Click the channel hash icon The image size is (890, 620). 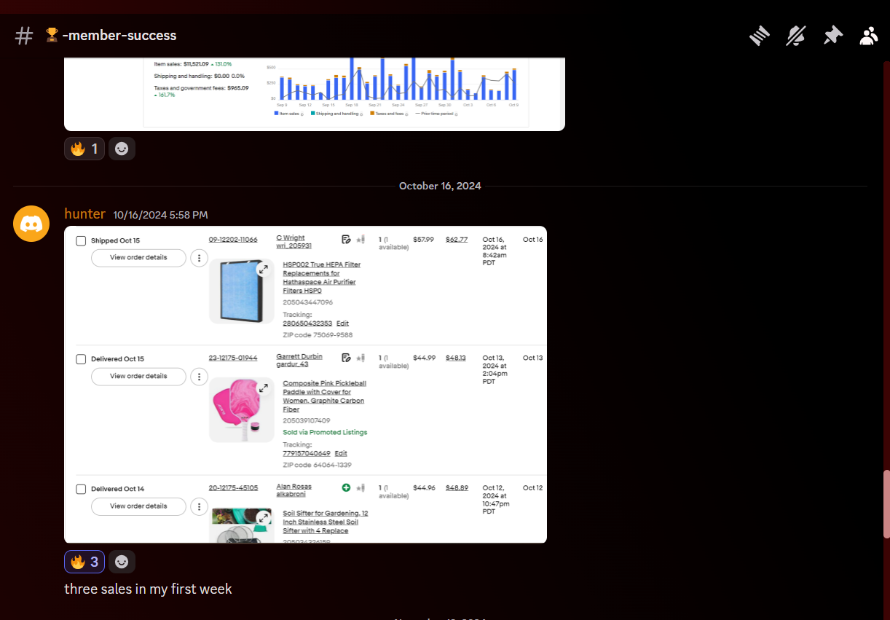pyautogui.click(x=24, y=36)
